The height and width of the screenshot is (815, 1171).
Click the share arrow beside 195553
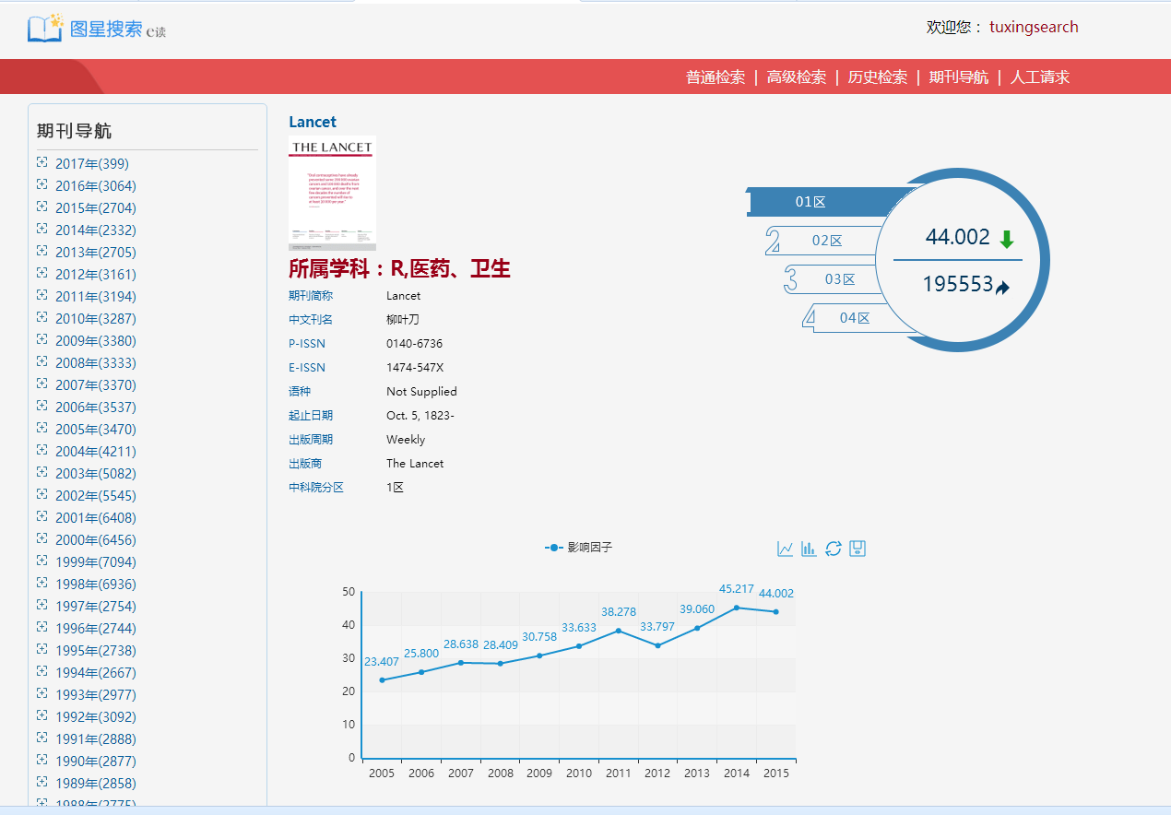[x=1003, y=288]
